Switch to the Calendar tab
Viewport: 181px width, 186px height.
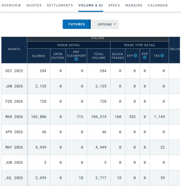point(158,5)
